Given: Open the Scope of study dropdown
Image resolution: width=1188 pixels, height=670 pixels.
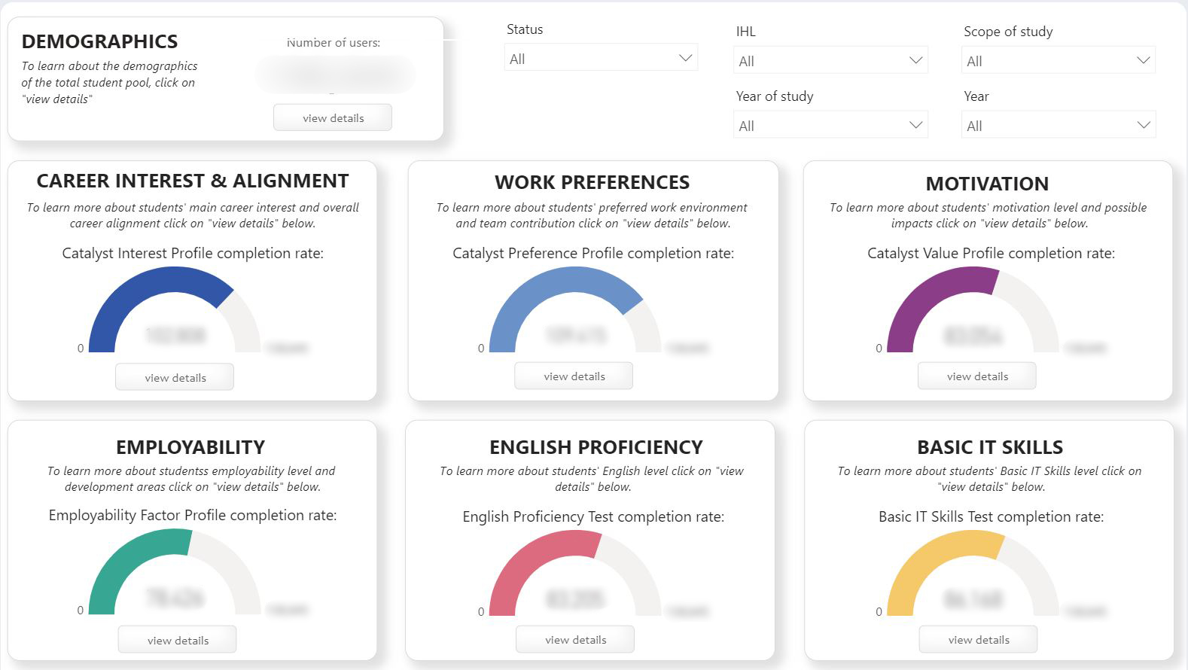Looking at the screenshot, I should [1058, 61].
